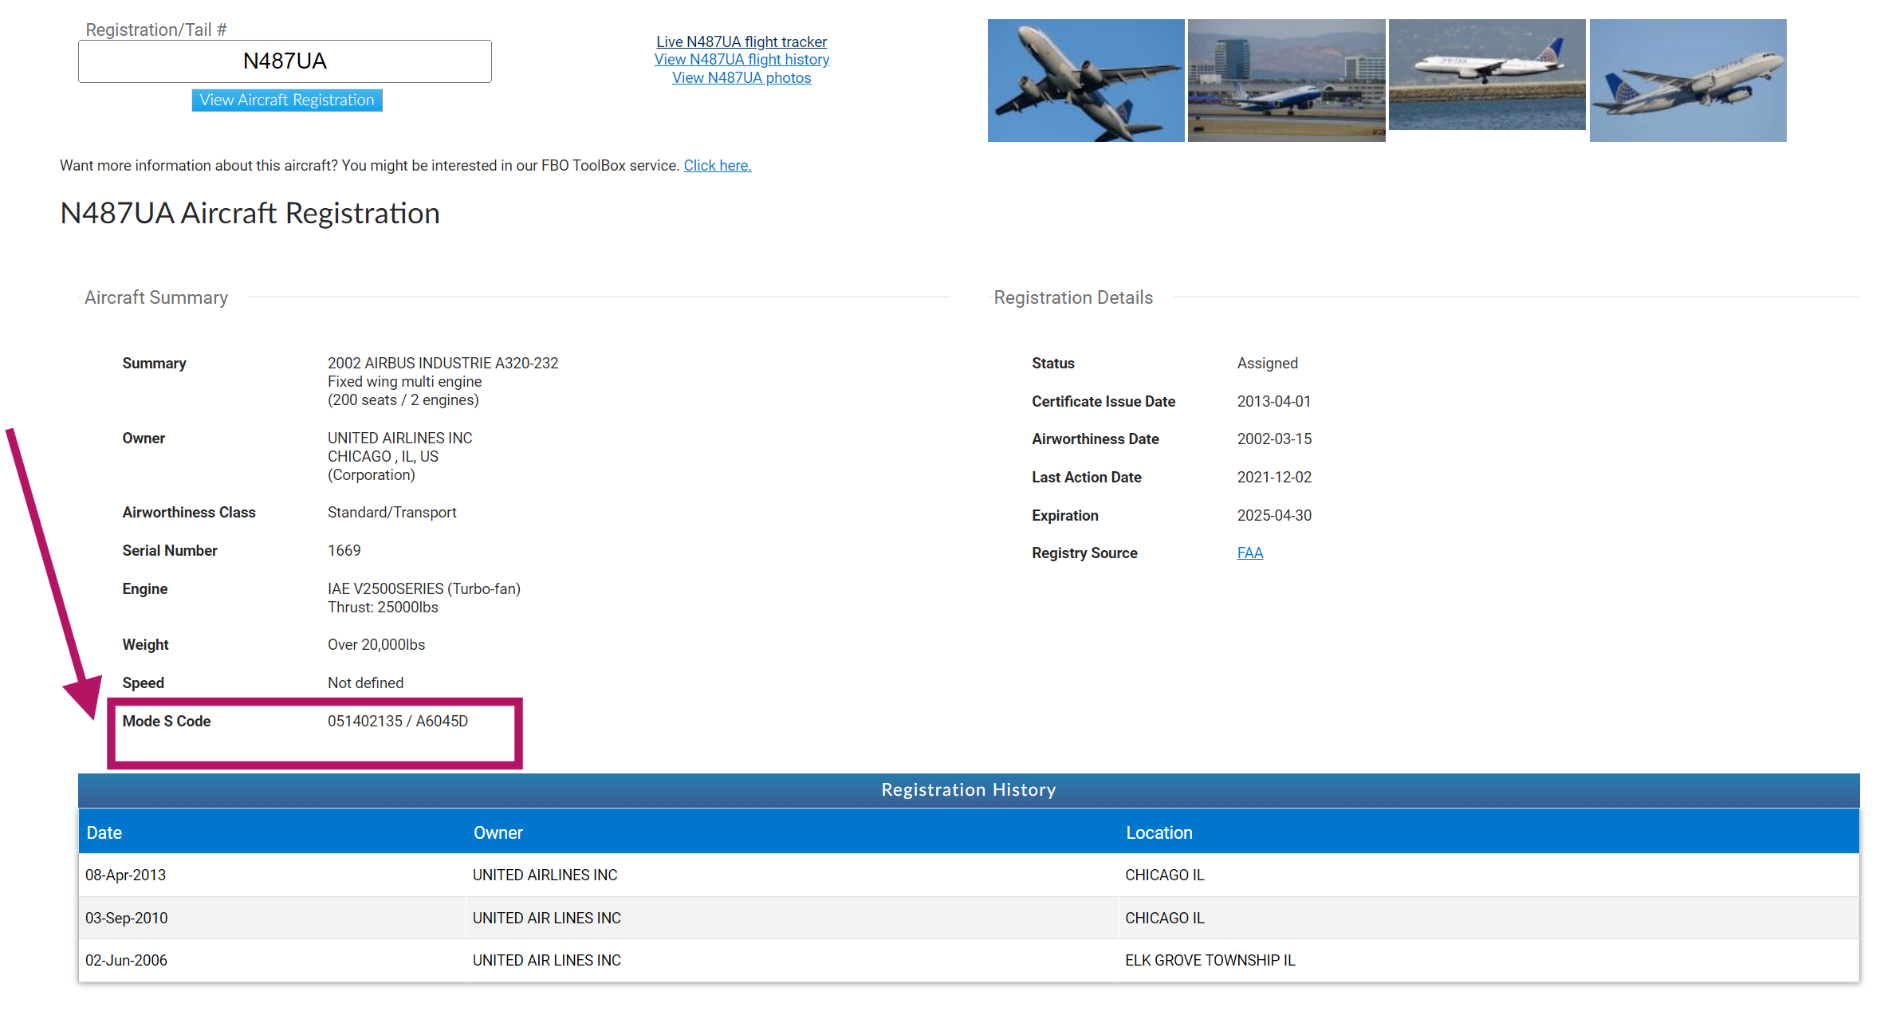
Task: Click the Registration History header bar
Action: pos(969,790)
